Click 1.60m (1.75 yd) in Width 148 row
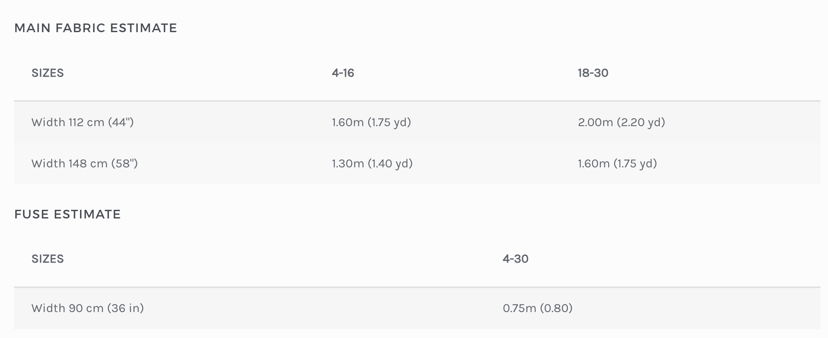This screenshot has width=828, height=338. tap(617, 164)
